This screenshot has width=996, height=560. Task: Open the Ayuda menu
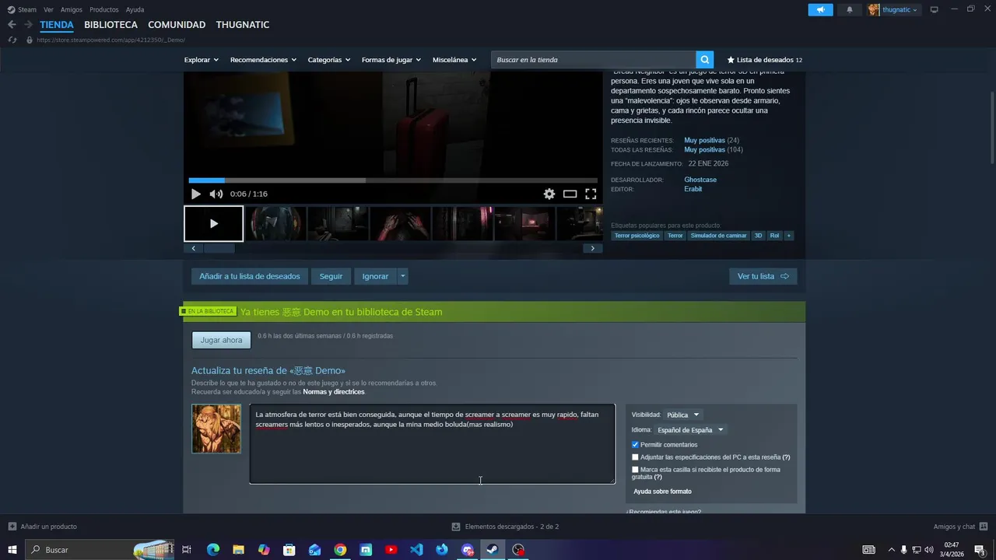135,9
